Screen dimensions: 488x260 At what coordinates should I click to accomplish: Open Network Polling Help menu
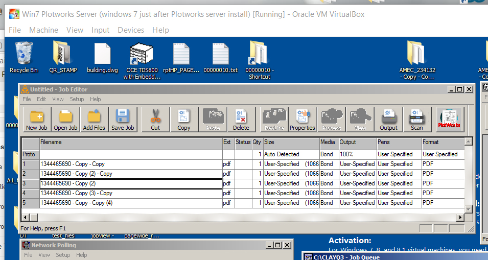pos(82,255)
